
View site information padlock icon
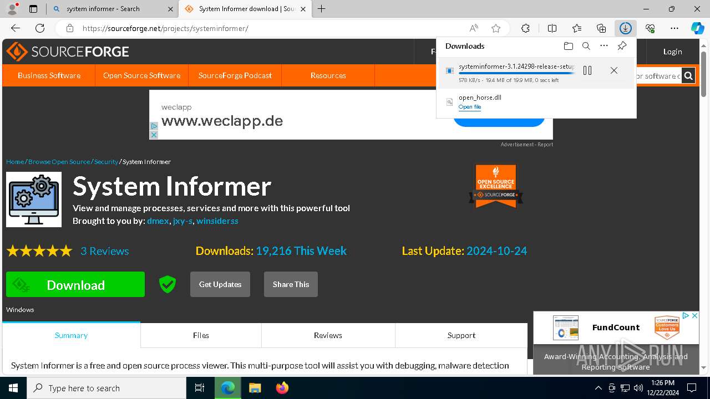pyautogui.click(x=69, y=28)
